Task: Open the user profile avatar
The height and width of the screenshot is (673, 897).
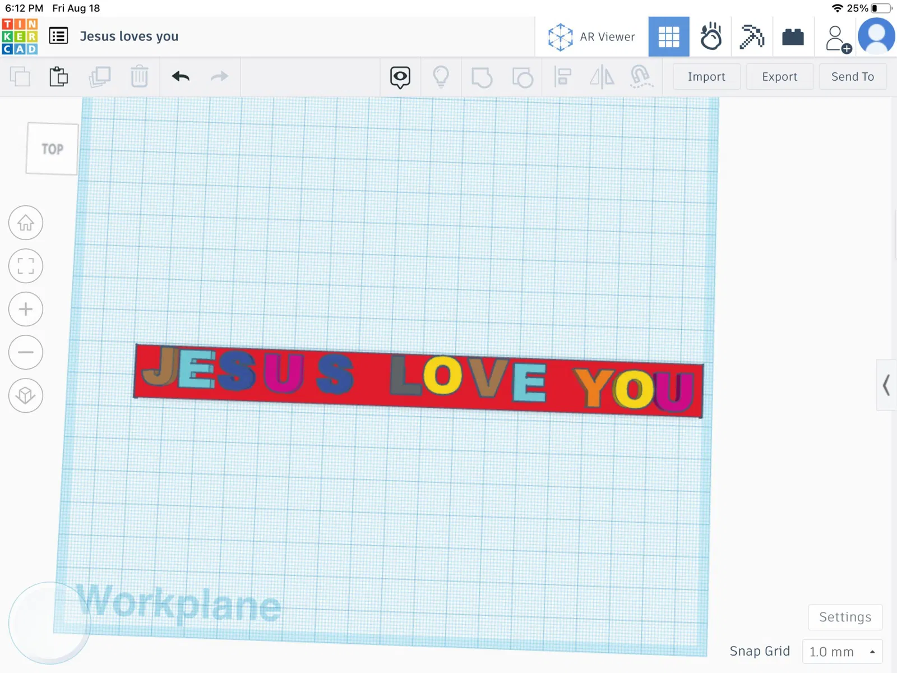Action: (x=876, y=36)
